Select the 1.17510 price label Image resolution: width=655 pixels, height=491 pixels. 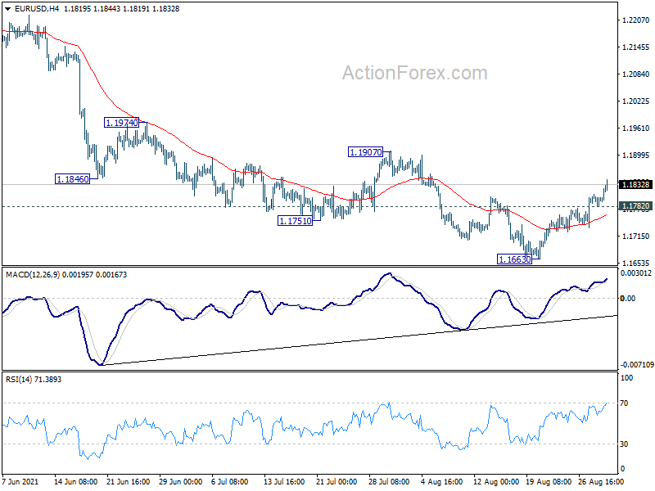[296, 221]
